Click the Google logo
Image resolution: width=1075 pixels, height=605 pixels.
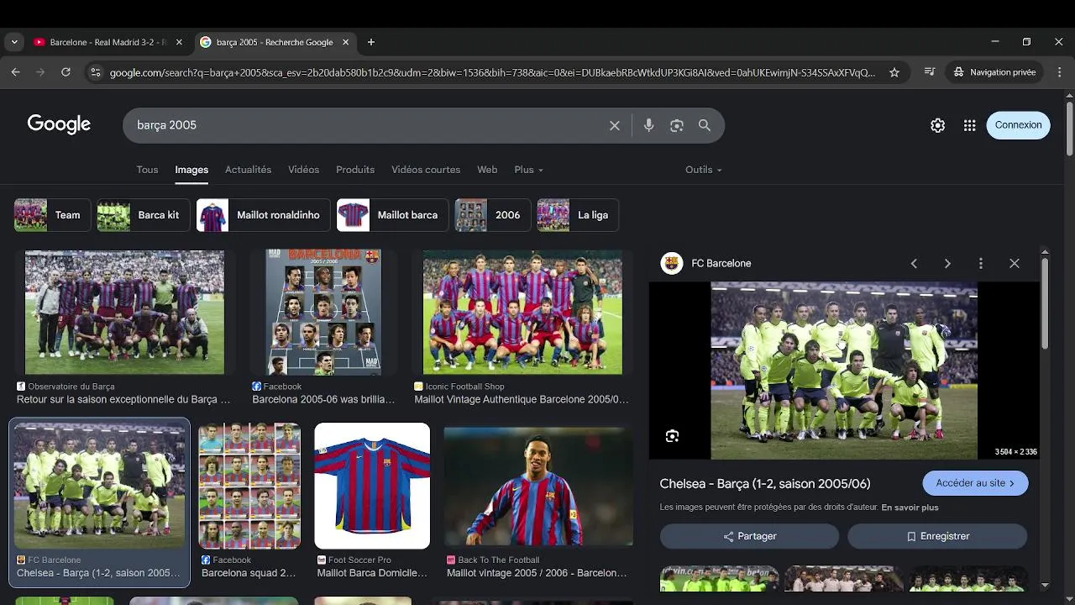[59, 124]
